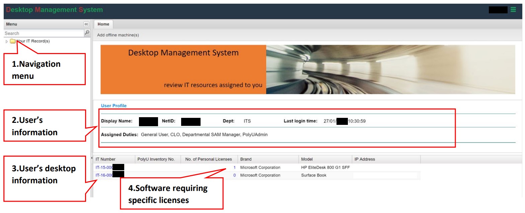525x213 pixels.
Task: Click license count 0 for Surface Book
Action: [x=234, y=175]
